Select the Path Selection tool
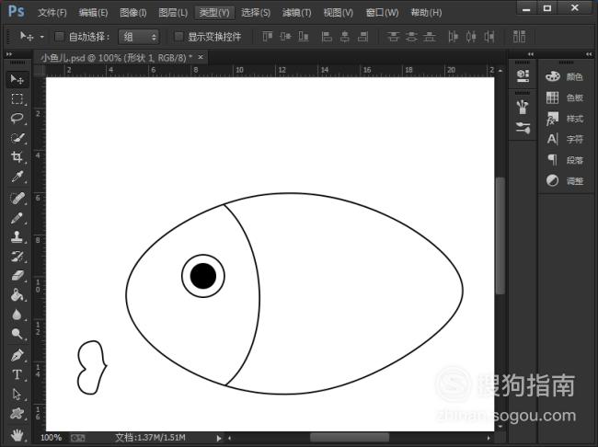Image resolution: width=598 pixels, height=447 pixels. click(17, 394)
